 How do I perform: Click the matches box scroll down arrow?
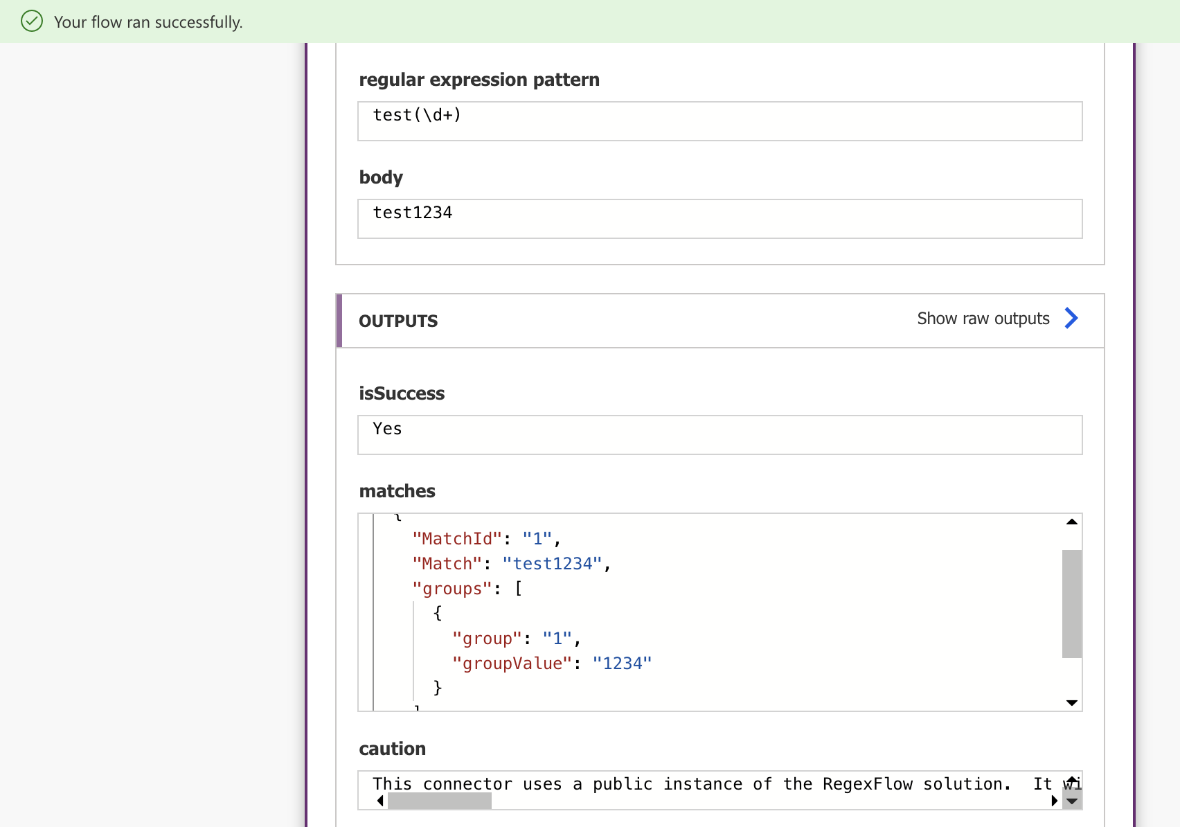1071,702
